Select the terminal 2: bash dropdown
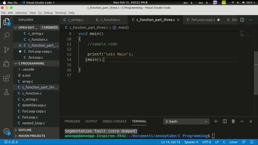Image resolution: width=258 pixels, height=145 pixels. tap(186, 122)
